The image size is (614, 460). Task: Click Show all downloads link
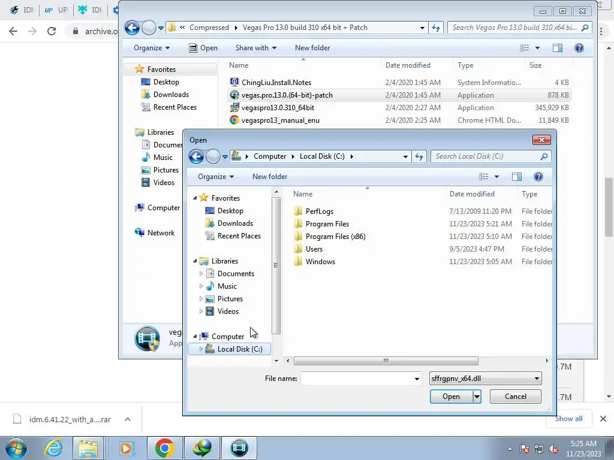(568, 419)
